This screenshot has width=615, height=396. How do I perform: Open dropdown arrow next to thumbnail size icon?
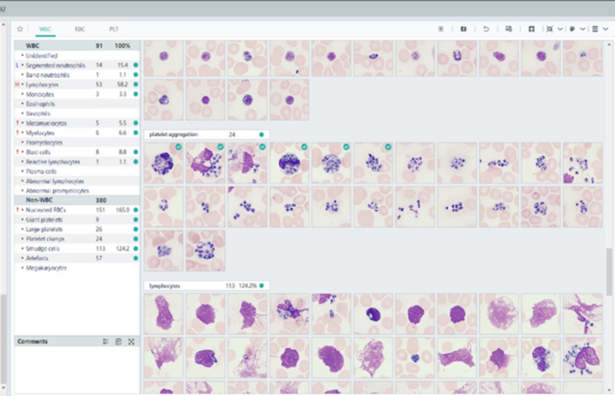(x=560, y=29)
